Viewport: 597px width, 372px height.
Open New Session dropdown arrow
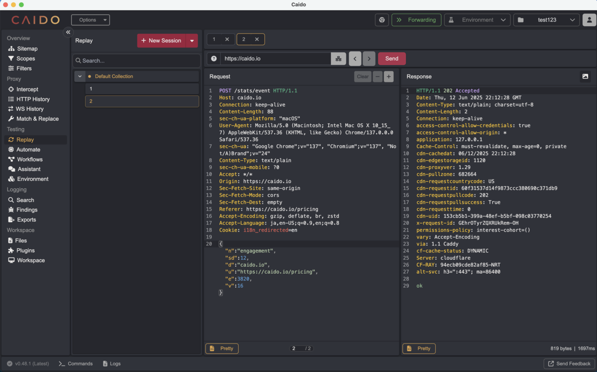coord(192,41)
